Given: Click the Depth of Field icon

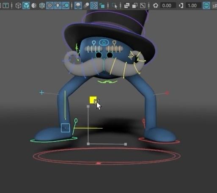Looking at the screenshot, I should click(x=102, y=6).
